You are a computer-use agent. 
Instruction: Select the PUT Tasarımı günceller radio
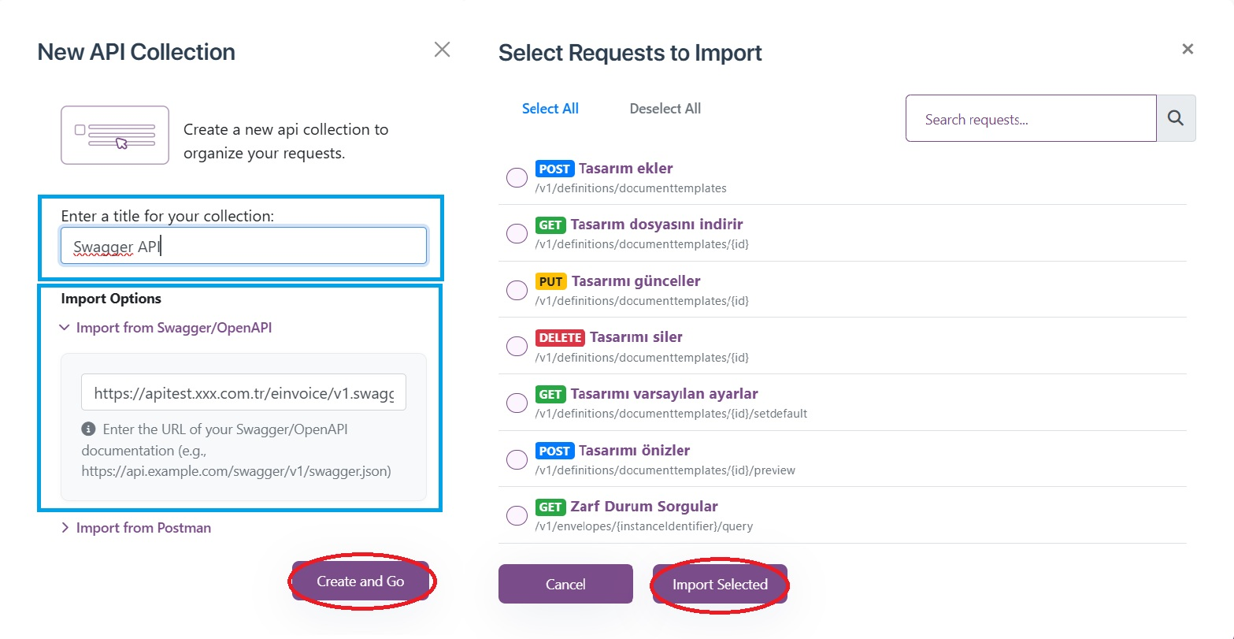(x=517, y=290)
